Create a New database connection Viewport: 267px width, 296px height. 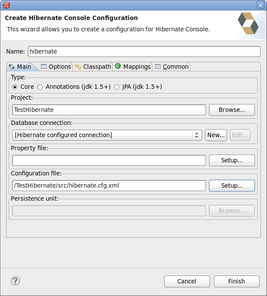216,135
